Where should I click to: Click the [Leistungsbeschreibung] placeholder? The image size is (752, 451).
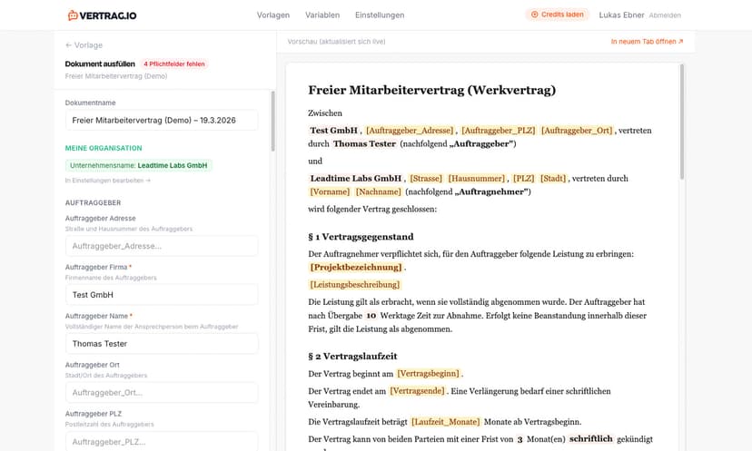355,285
